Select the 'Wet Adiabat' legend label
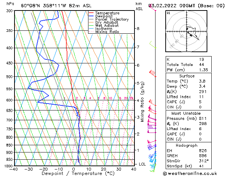The height and width of the screenshot is (176, 228). [107, 25]
